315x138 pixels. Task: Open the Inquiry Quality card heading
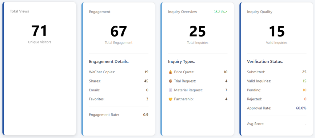(259, 12)
